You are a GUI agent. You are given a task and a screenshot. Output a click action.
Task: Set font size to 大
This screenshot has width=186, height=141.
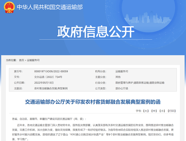(x=146, y=111)
